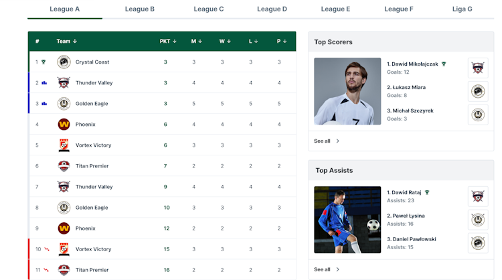Click trophy icon next to Dawid Mikołajczak
Viewport: 502px width, 280px height.
[x=444, y=64]
